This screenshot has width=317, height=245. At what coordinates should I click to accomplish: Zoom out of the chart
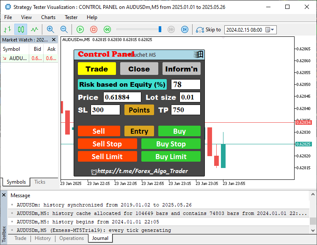(64, 30)
